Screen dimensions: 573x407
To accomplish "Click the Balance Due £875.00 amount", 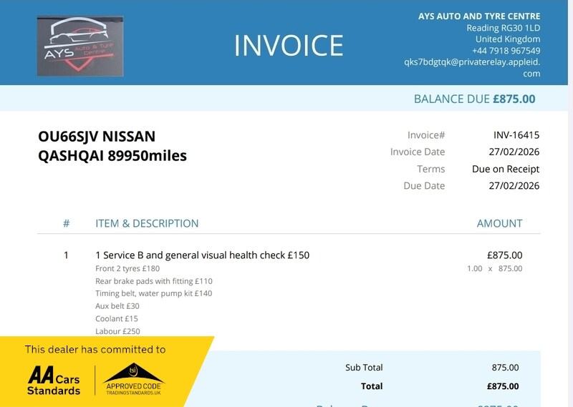I will (514, 99).
